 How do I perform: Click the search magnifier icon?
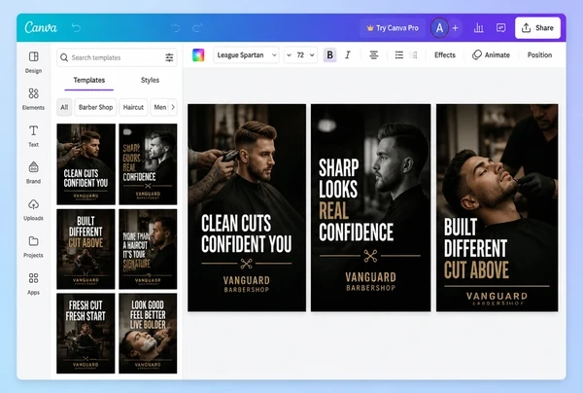point(64,57)
